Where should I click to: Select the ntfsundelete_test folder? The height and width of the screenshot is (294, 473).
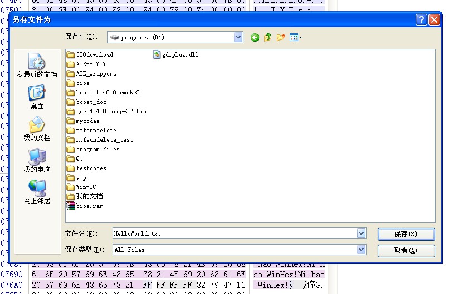point(100,140)
